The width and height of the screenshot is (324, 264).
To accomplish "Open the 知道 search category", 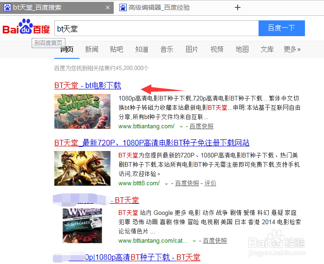I will click(x=142, y=50).
